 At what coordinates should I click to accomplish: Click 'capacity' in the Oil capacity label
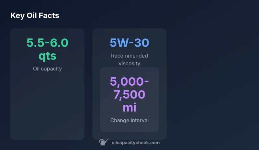coord(52,69)
